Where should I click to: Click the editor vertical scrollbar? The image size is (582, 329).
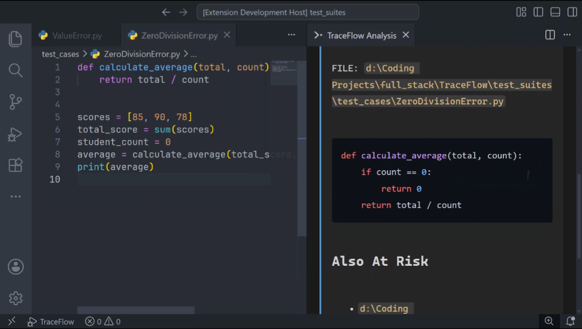click(302, 149)
